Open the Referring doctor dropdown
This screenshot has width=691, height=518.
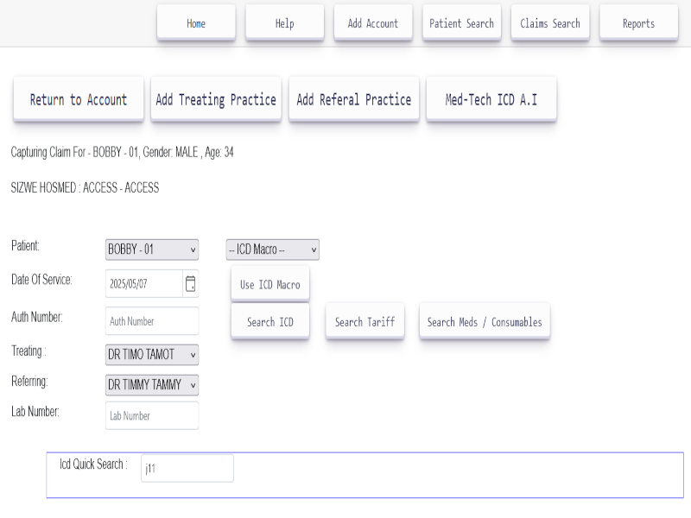(152, 385)
